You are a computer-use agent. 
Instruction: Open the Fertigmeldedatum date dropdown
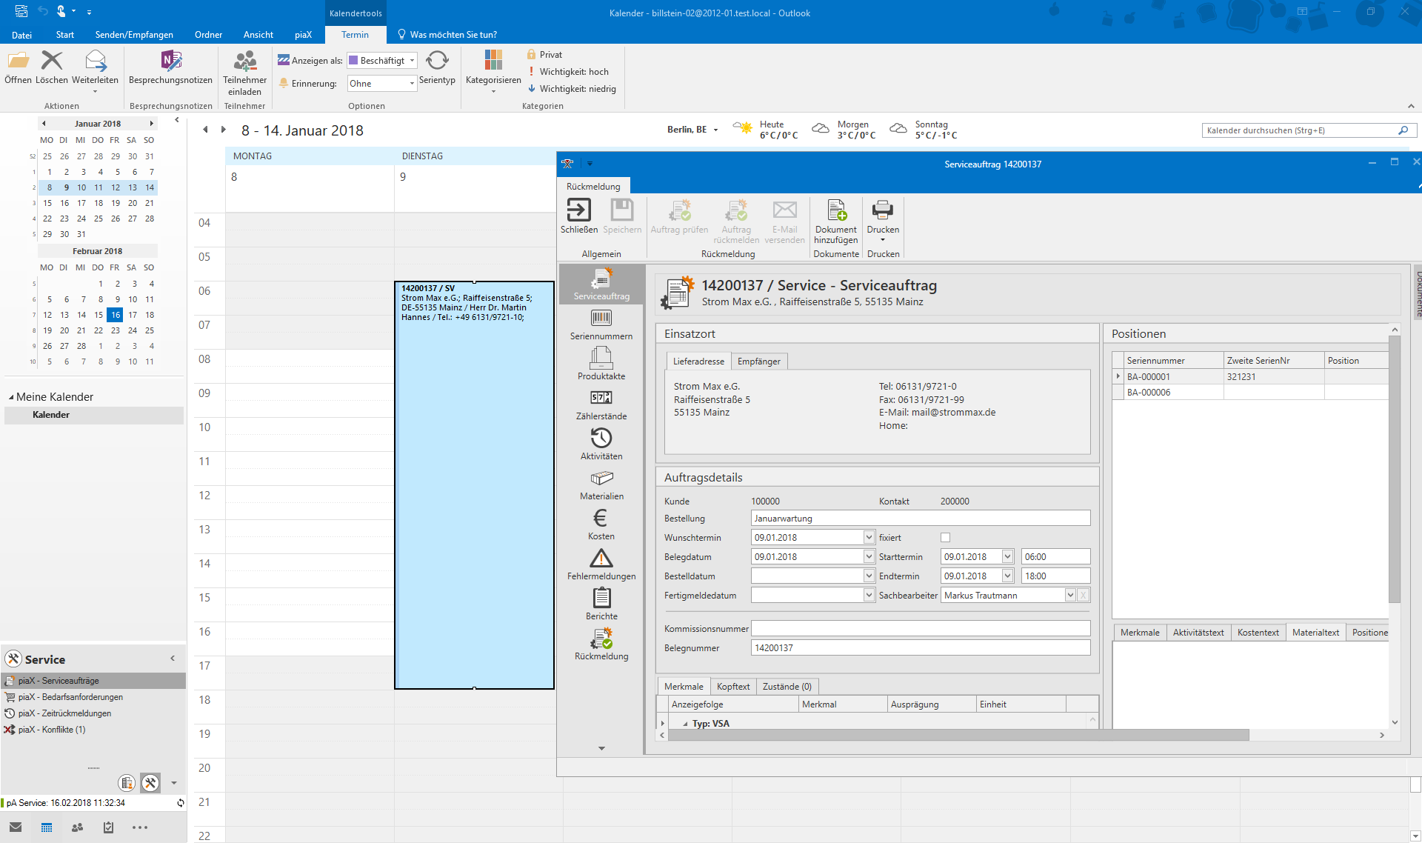[x=869, y=595]
